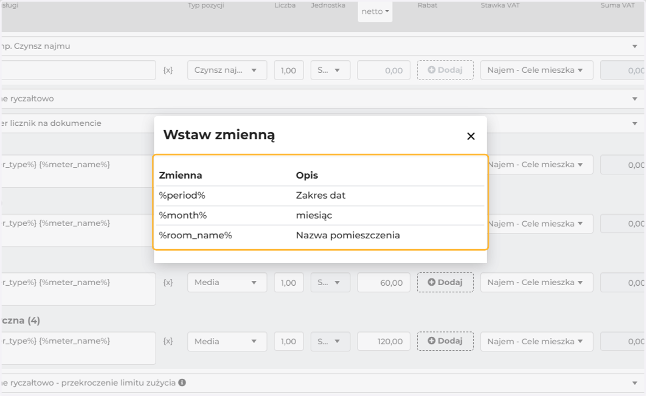
Task: Click the 'Zmienna' column header
Action: tap(180, 175)
